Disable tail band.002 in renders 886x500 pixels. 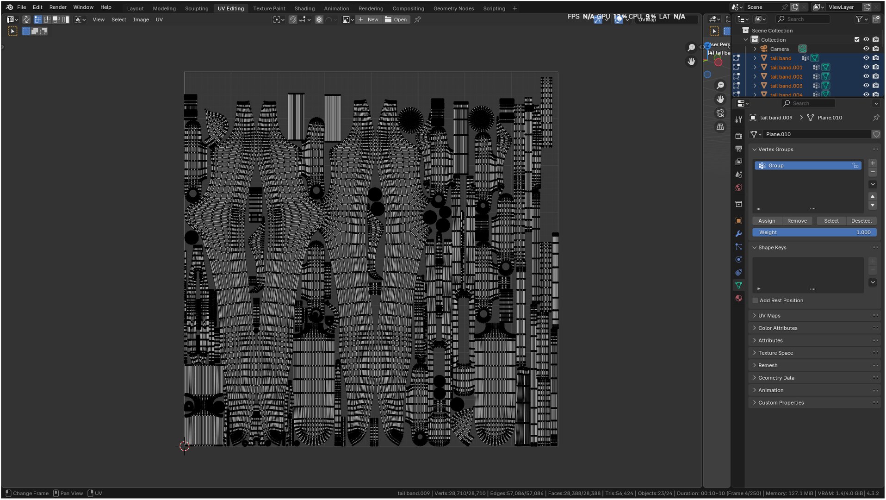875,77
